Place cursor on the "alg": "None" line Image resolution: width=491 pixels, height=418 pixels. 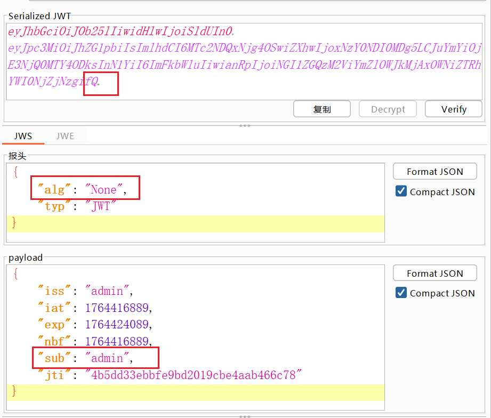(x=85, y=190)
